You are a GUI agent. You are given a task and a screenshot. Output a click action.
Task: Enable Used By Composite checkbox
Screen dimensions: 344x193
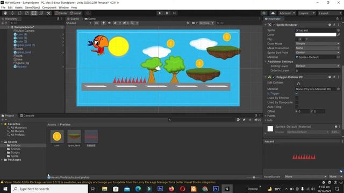point(297,102)
